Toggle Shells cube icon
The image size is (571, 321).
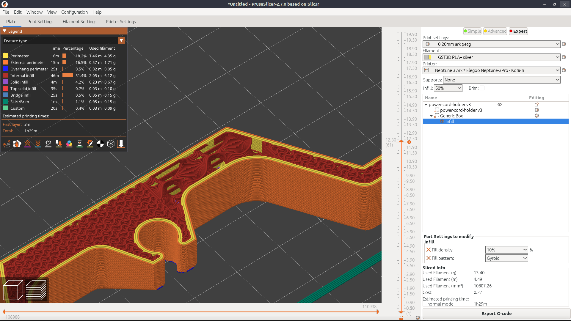coord(111,144)
